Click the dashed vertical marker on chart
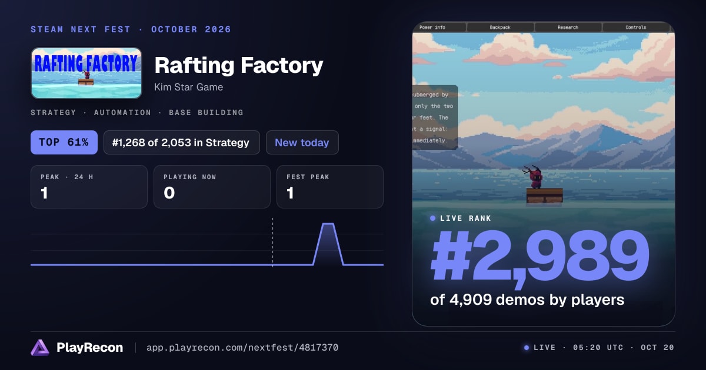The height and width of the screenshot is (370, 706). (x=272, y=242)
